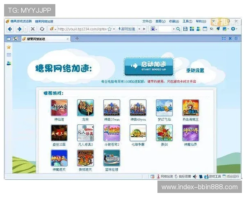The image size is (246, 197).
Task: Bookmark the page with the star icon
Action: 109,29
